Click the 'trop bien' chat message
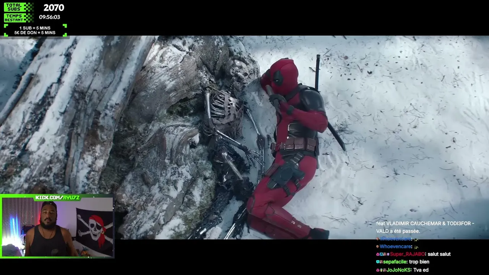This screenshot has width=489, height=275. coord(419,262)
